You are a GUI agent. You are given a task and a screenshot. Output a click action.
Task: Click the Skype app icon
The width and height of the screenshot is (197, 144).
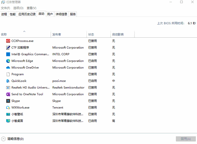click(x=8, y=101)
